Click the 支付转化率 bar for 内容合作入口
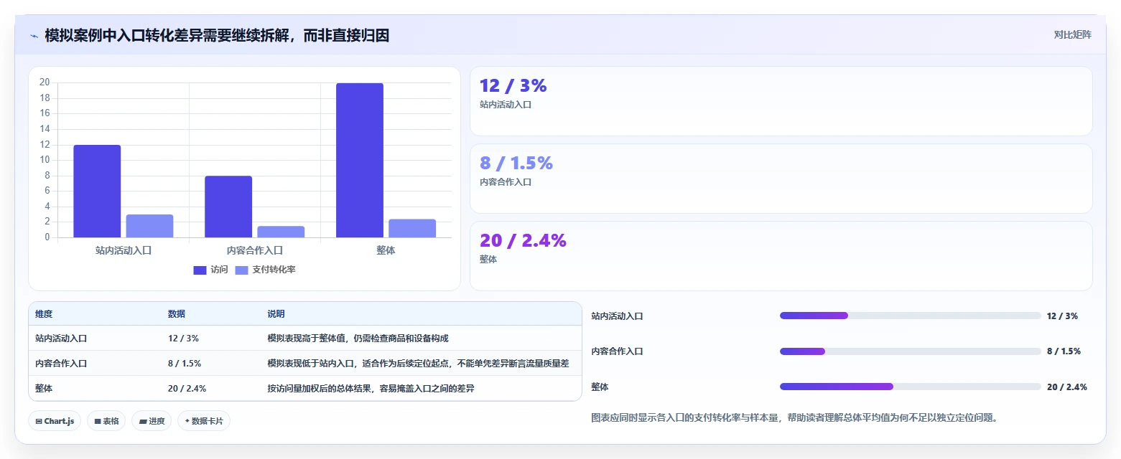 tap(281, 232)
